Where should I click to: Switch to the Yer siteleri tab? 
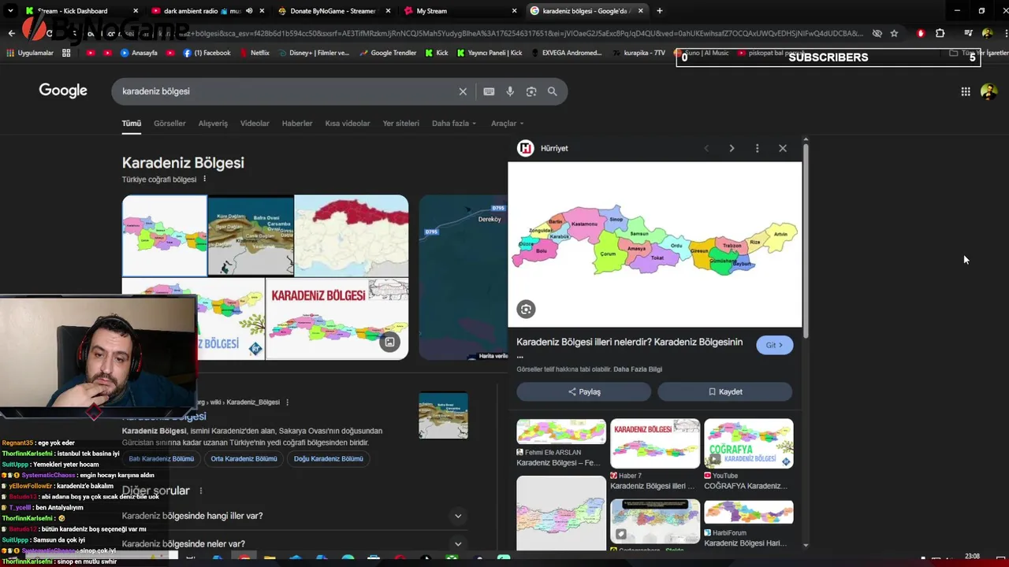click(401, 124)
